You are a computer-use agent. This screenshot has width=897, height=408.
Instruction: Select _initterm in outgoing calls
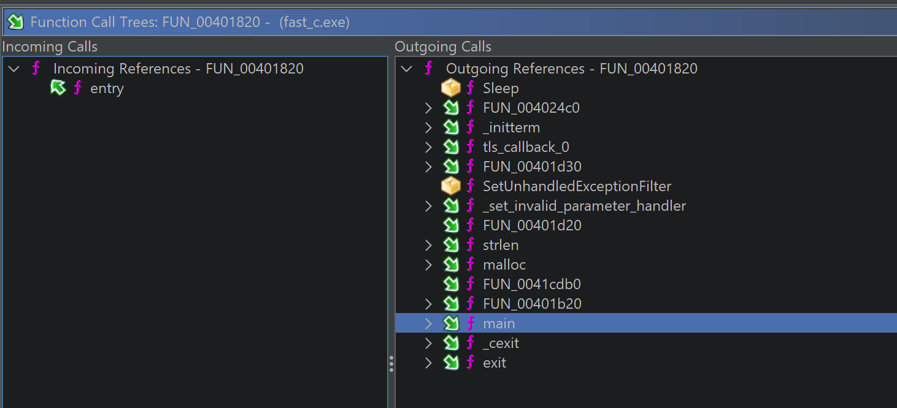tap(511, 128)
